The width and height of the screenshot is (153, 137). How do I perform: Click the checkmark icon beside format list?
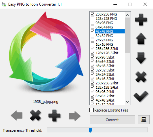(141, 96)
